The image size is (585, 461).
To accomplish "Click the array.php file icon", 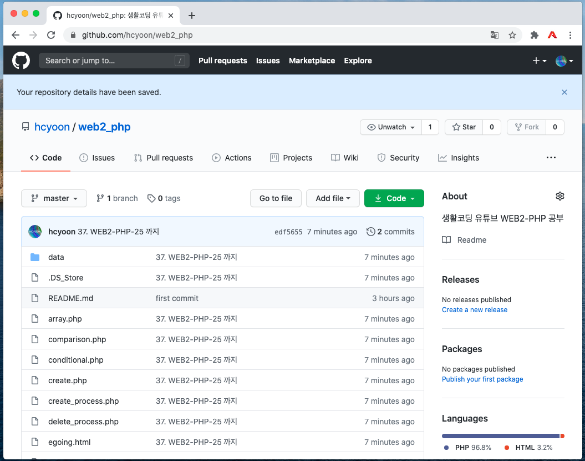I will 35,319.
